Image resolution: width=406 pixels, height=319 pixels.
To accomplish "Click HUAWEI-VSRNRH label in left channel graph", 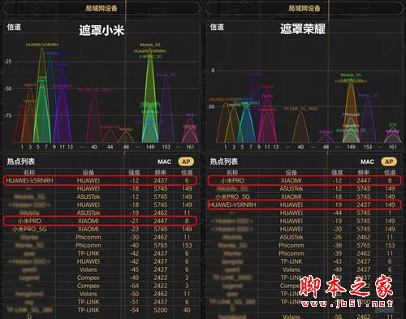I will [42, 45].
